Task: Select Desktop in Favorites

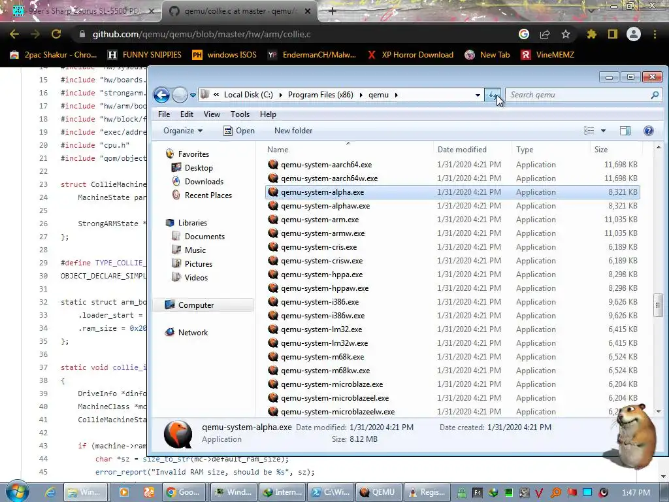Action: [199, 168]
